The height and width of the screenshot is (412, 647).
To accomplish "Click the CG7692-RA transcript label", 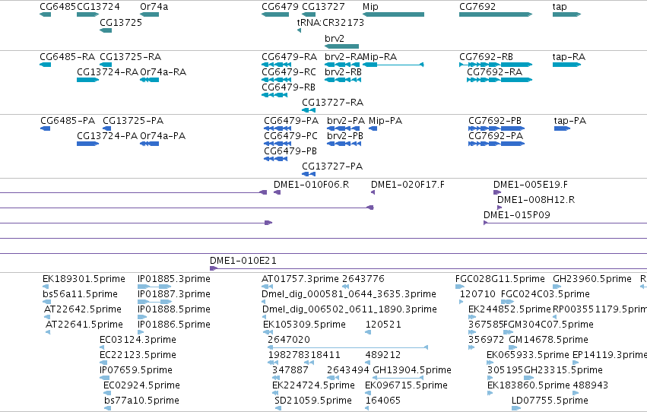I will click(x=495, y=72).
